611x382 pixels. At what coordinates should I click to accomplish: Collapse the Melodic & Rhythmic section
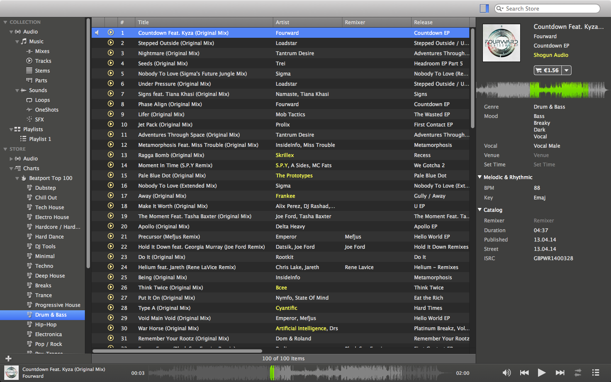480,177
